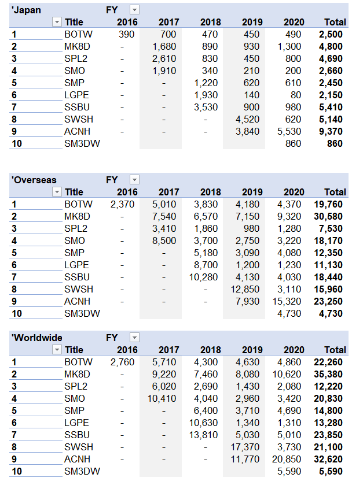Select SM3DW title cell in Japan table
This screenshot has width=352, height=485.
pos(82,143)
